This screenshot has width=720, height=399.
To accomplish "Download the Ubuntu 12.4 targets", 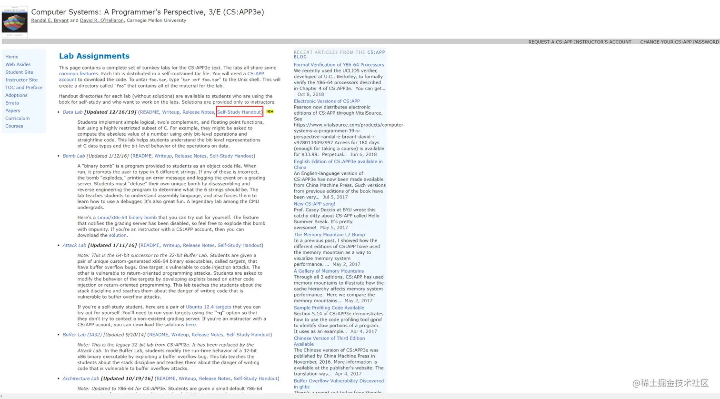I will [x=209, y=307].
